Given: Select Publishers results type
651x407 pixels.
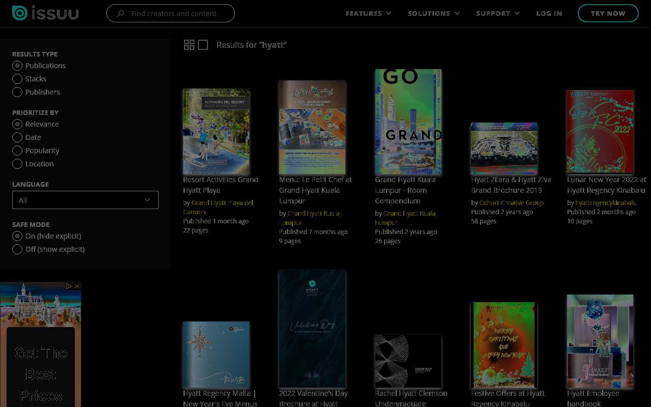Looking at the screenshot, I should [17, 92].
